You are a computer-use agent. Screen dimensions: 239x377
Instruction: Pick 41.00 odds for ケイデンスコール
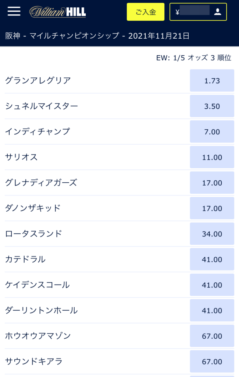coord(212,285)
